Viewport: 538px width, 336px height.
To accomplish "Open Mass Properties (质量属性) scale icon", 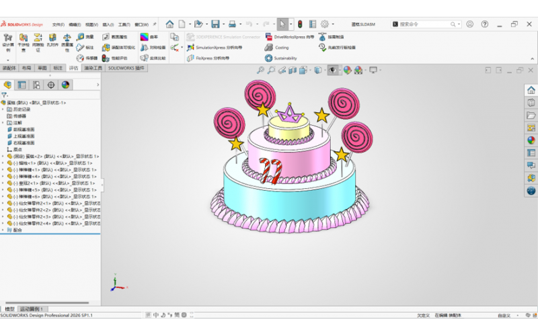I will click(67, 42).
